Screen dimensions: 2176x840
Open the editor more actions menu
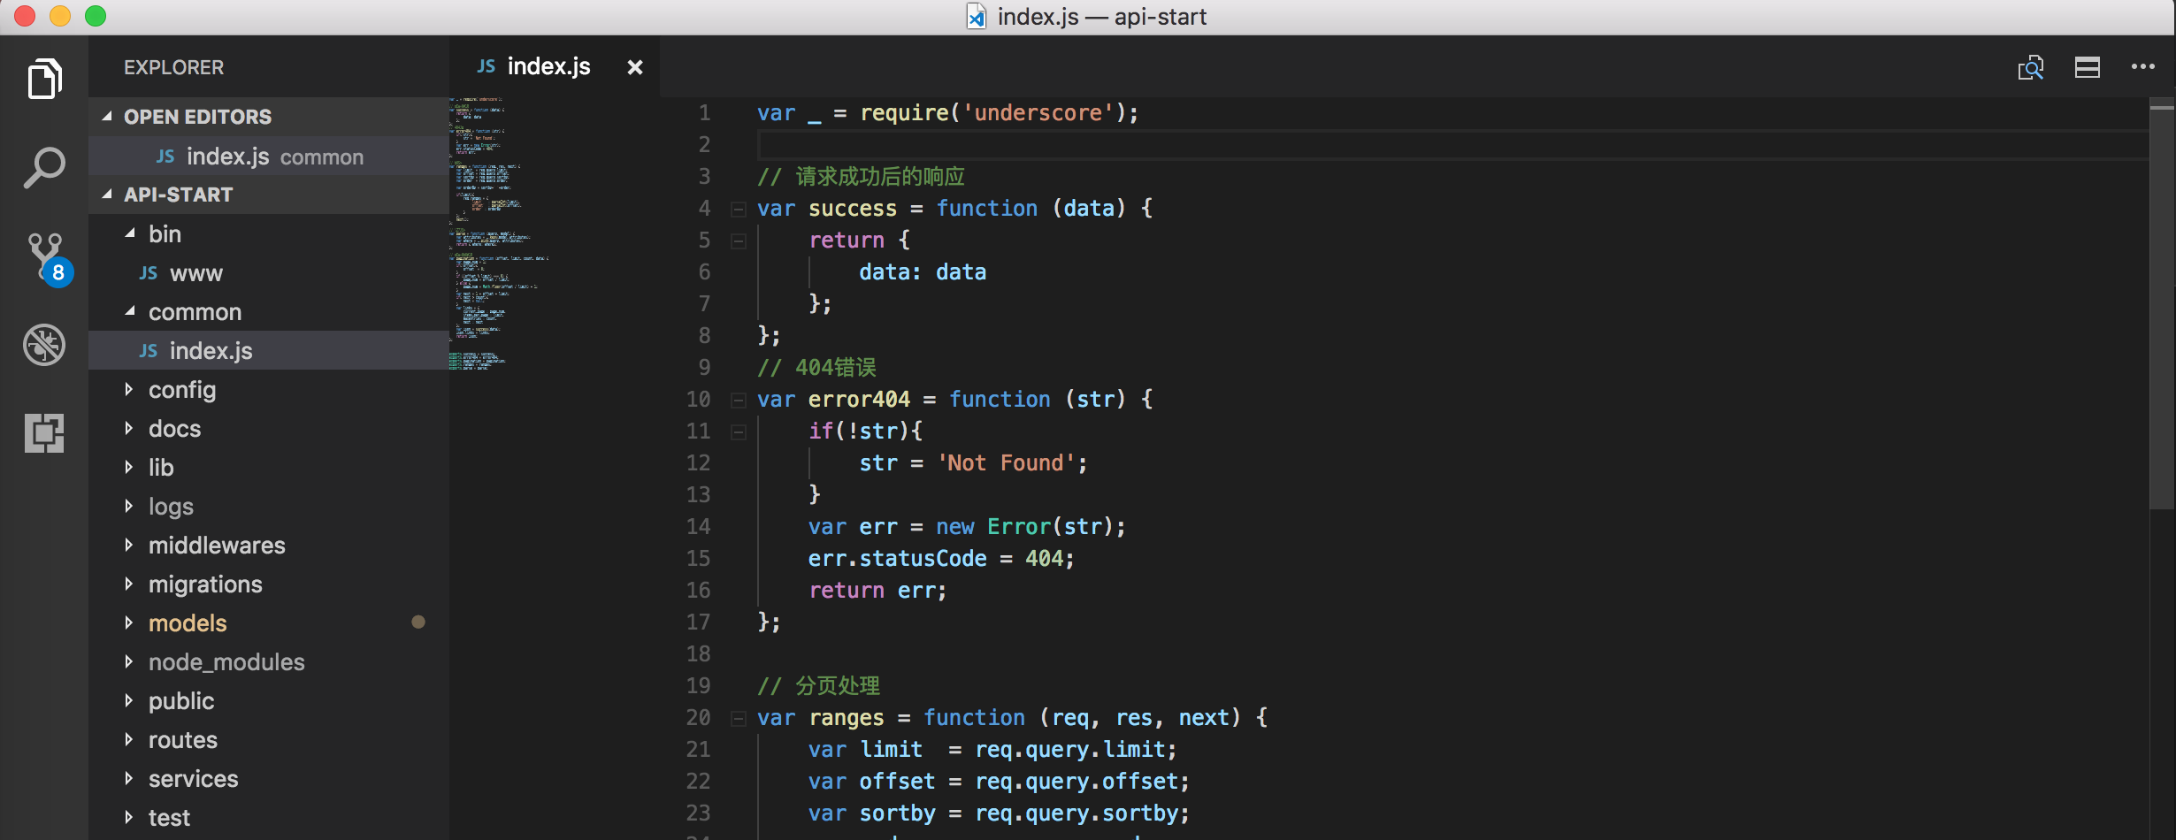[x=2143, y=67]
